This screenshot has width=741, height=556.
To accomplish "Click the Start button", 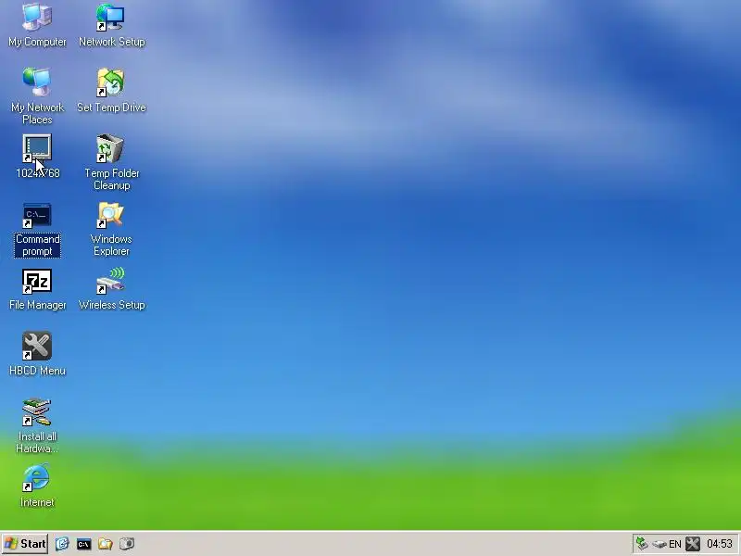I will pyautogui.click(x=25, y=544).
